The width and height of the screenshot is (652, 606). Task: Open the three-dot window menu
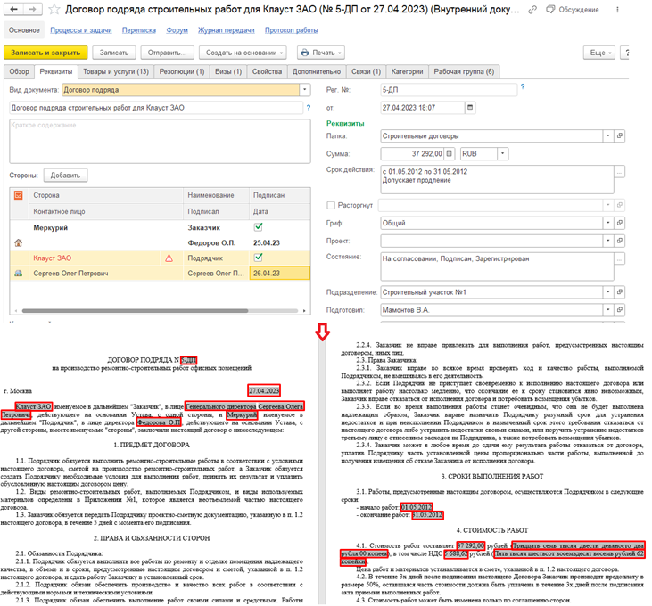tap(617, 10)
